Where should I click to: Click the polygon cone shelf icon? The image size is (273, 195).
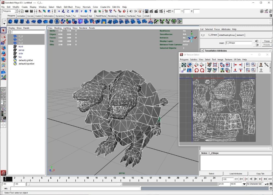28,21
